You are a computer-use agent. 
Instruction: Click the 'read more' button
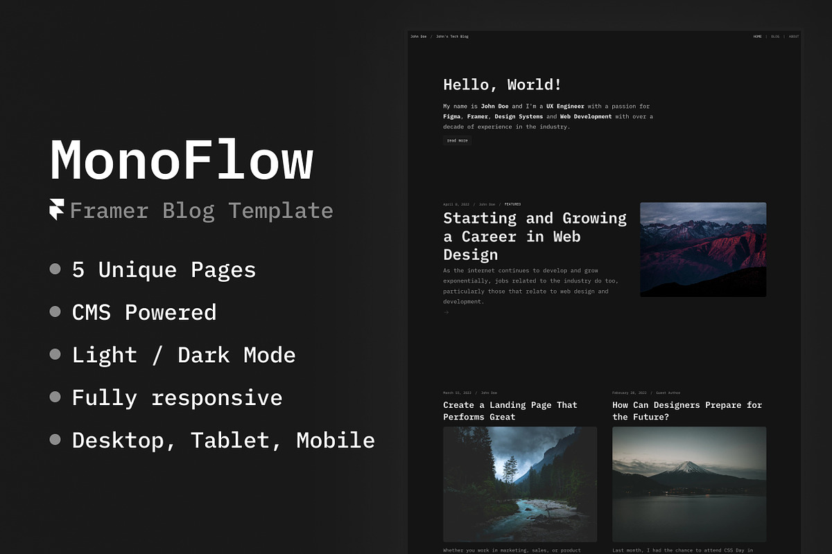coord(457,141)
